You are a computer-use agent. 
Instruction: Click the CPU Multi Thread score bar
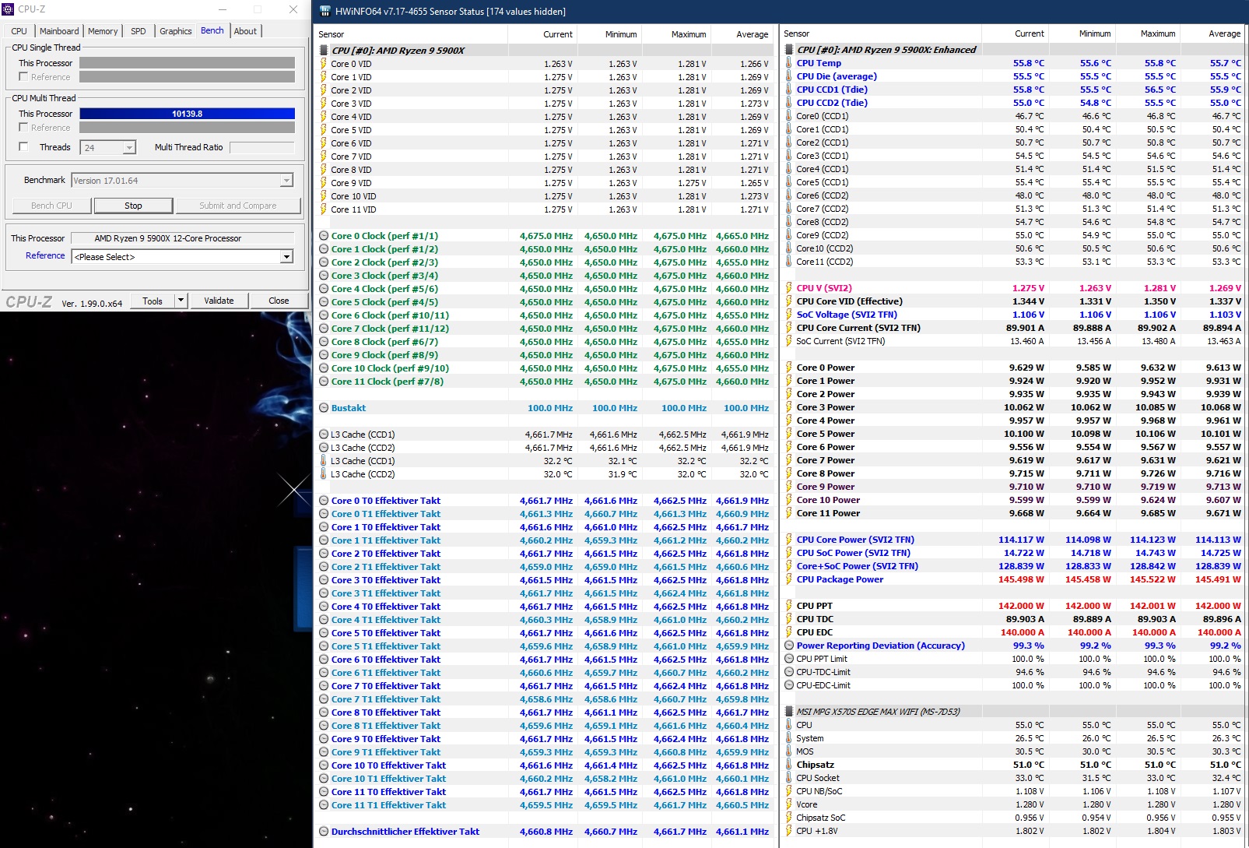187,114
